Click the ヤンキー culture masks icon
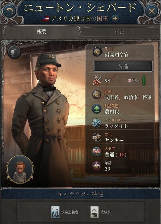Viewport: 161px width, 224px height. pyautogui.click(x=97, y=137)
